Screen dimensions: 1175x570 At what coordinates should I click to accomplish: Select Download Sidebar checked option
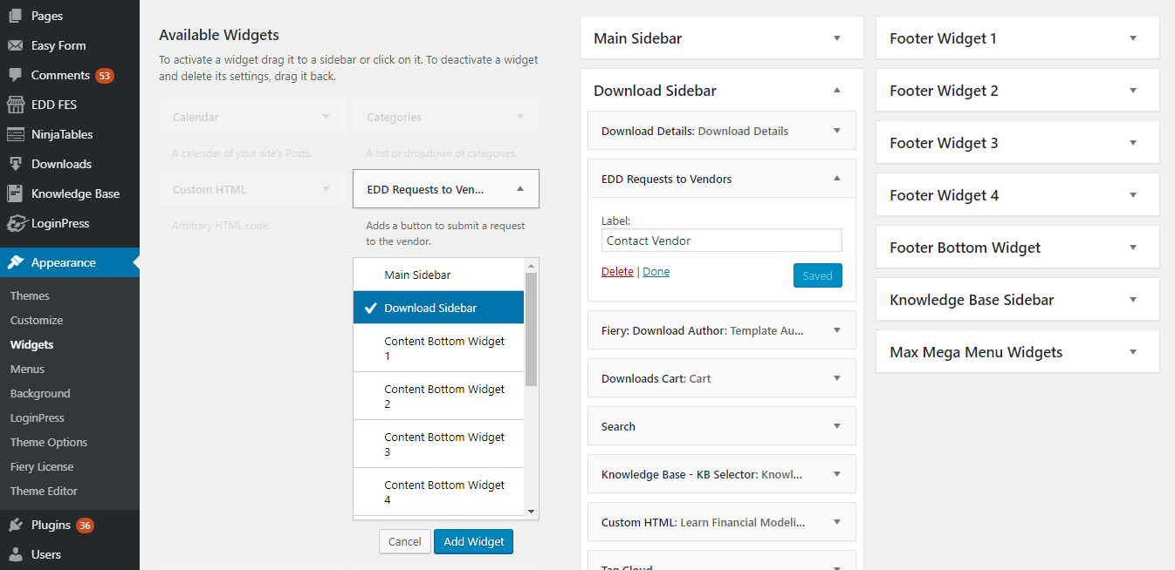438,308
